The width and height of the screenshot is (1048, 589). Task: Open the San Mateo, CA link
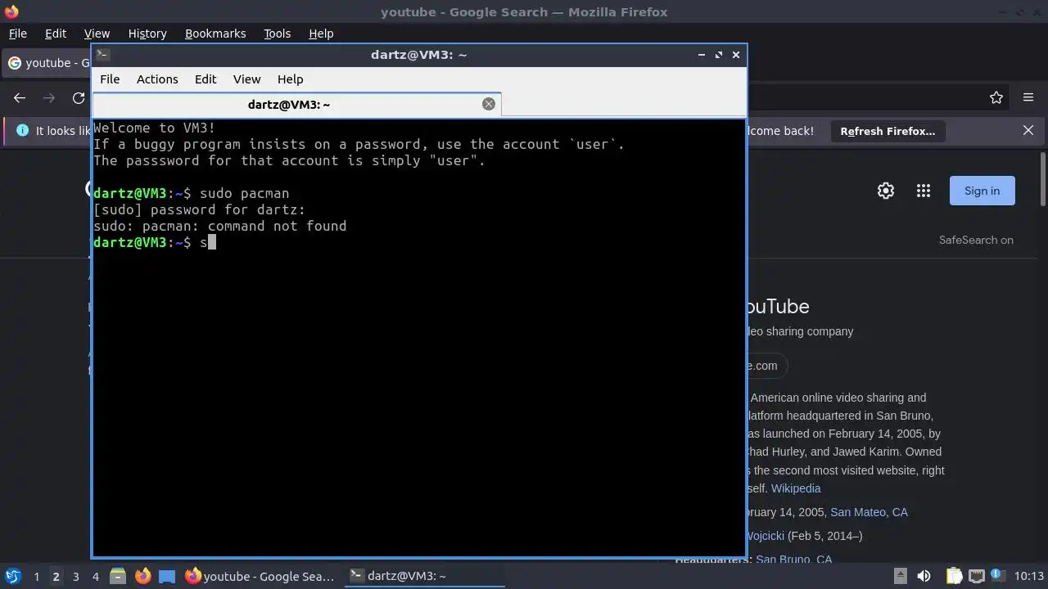pos(869,512)
